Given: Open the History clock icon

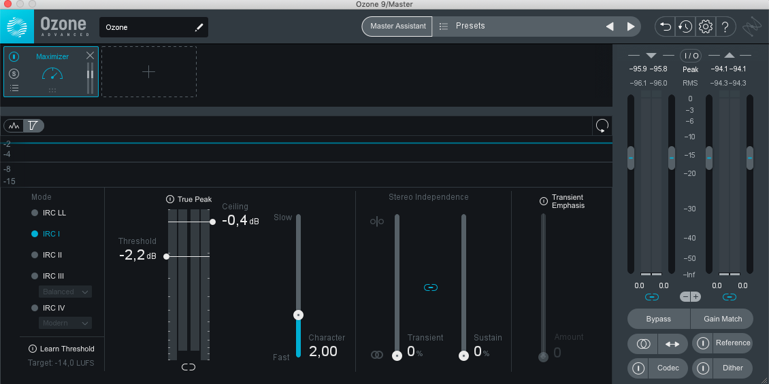Looking at the screenshot, I should [685, 27].
